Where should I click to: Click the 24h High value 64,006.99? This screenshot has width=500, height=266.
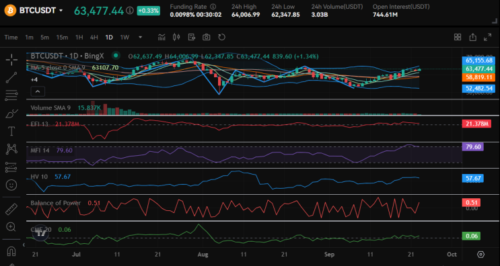(x=246, y=15)
